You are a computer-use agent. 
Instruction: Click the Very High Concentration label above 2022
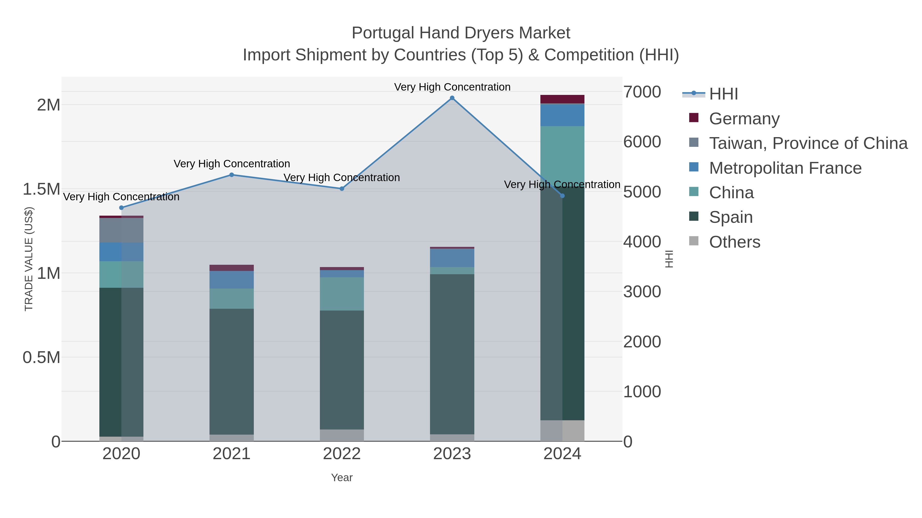coord(342,177)
